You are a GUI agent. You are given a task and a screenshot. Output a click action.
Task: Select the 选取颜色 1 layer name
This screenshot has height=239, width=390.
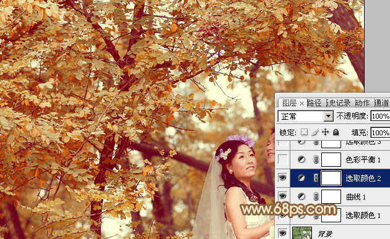pyautogui.click(x=363, y=215)
